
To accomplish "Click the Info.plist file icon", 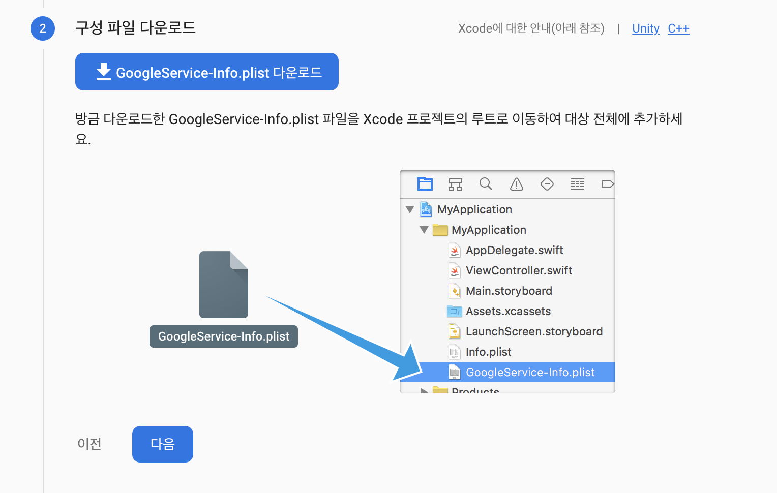I will [455, 352].
